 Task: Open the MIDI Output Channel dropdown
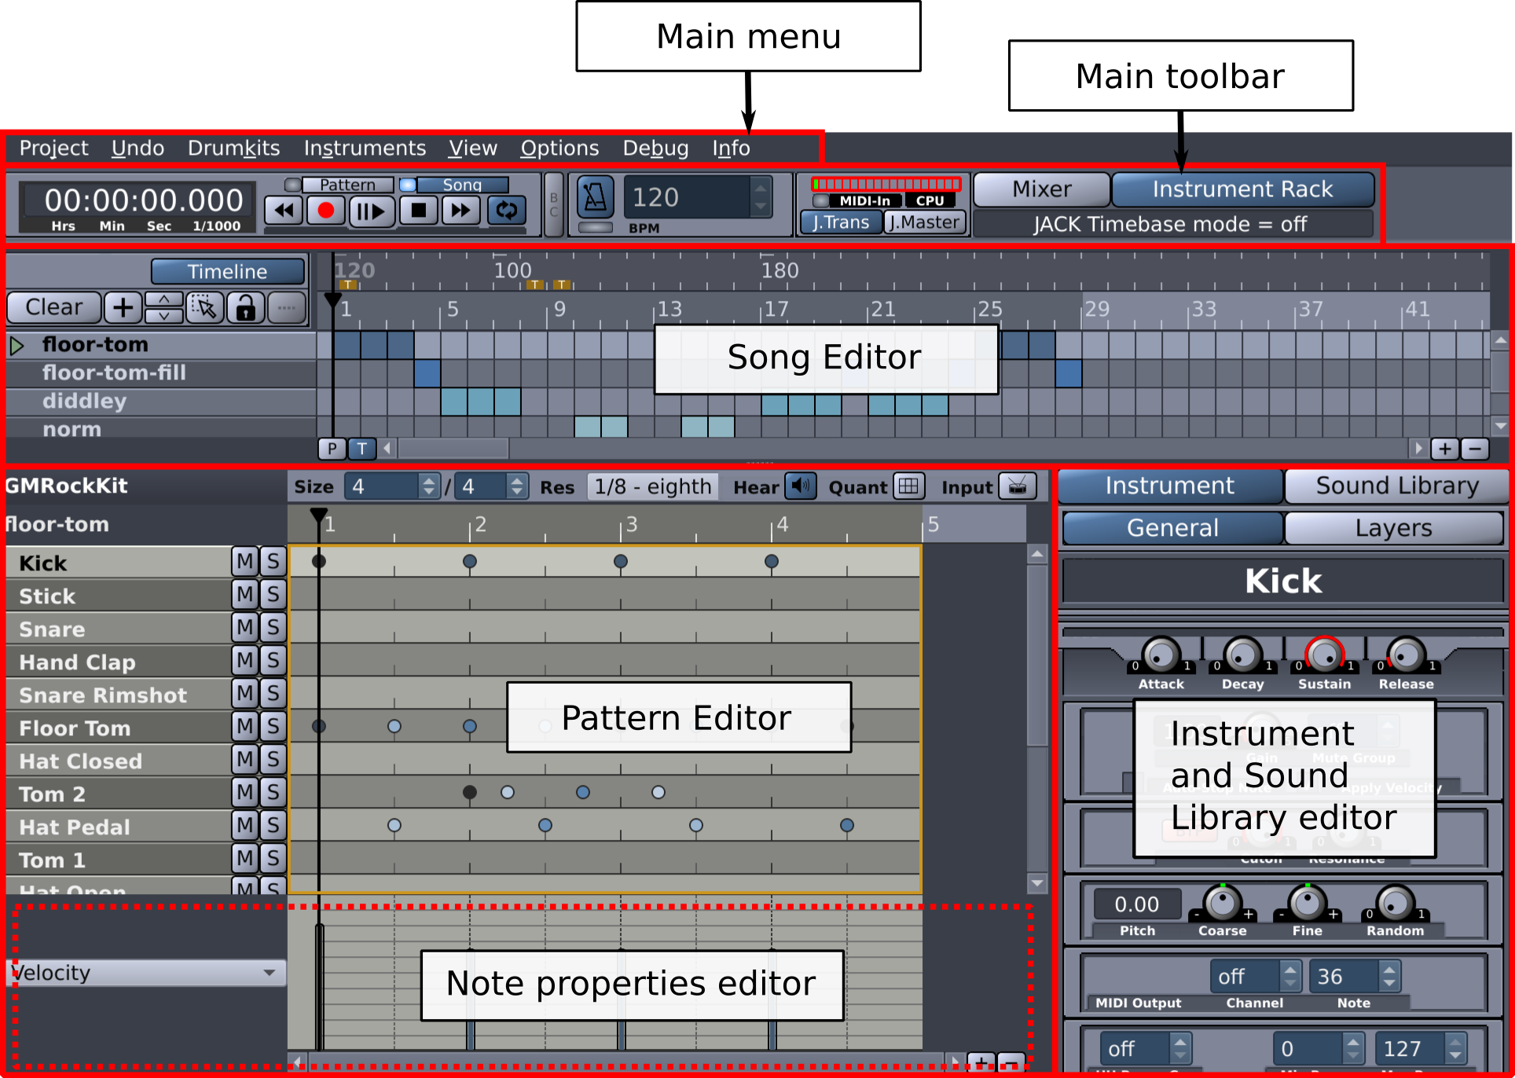tap(1255, 976)
